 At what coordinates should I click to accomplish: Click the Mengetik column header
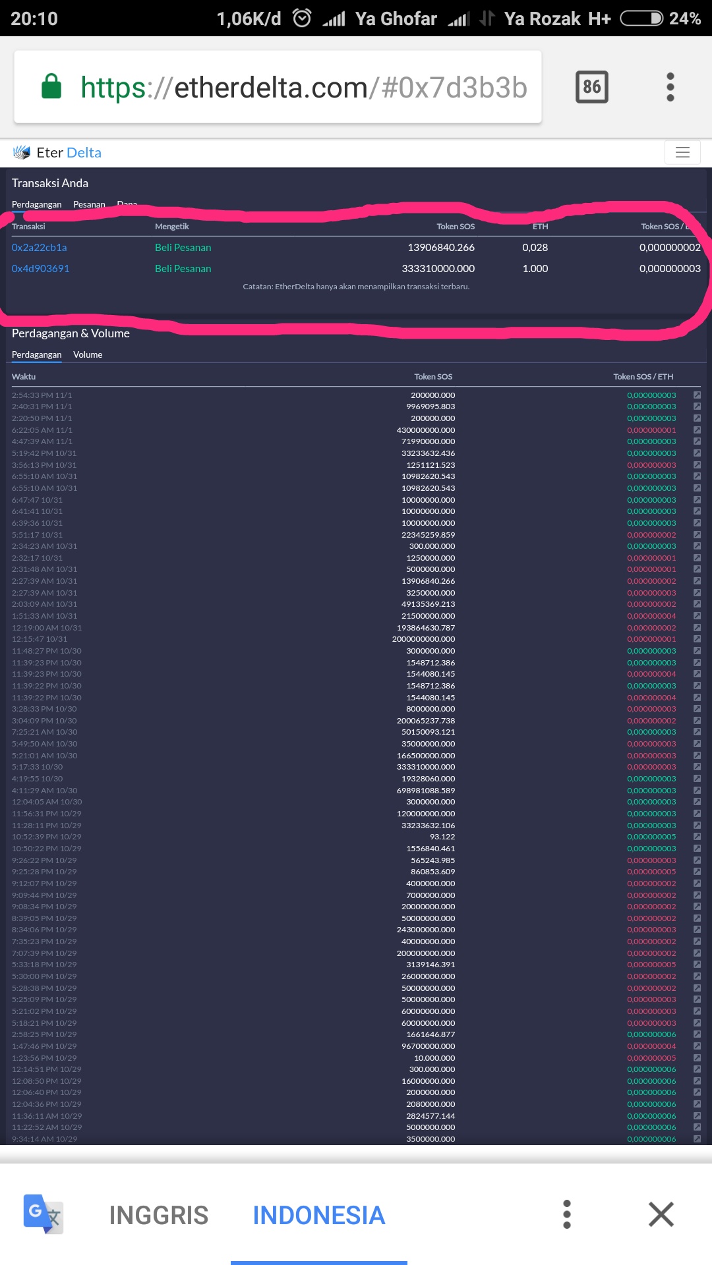(x=172, y=227)
